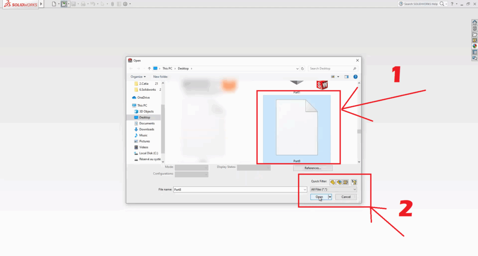The width and height of the screenshot is (478, 256).
Task: Click the blue help icon in Open dialog
Action: click(x=355, y=76)
